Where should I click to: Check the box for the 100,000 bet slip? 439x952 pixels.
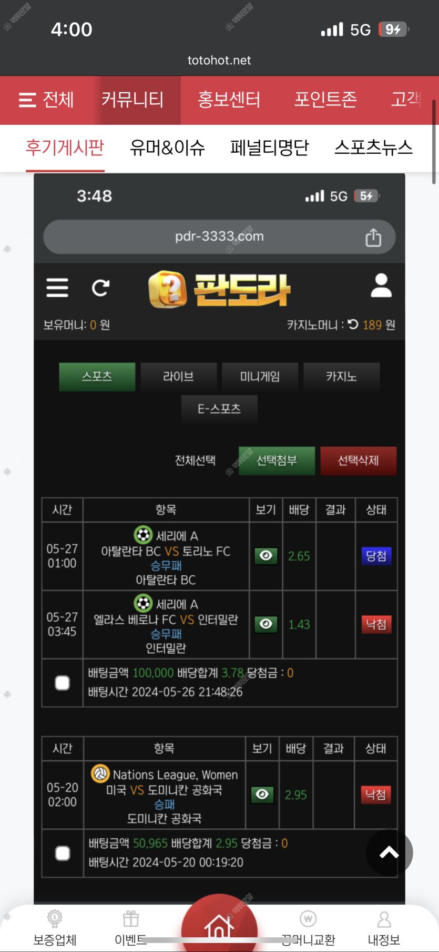click(x=63, y=683)
